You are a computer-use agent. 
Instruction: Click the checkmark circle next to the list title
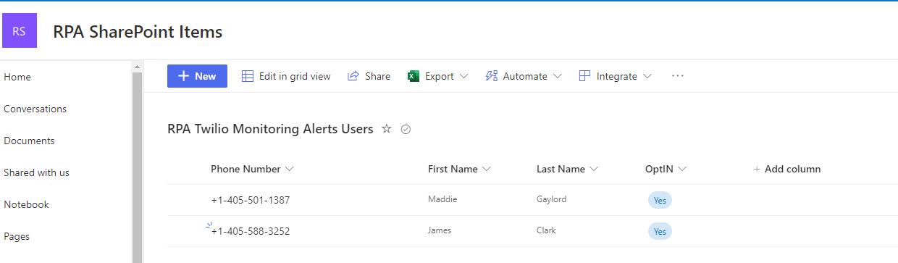(x=406, y=130)
